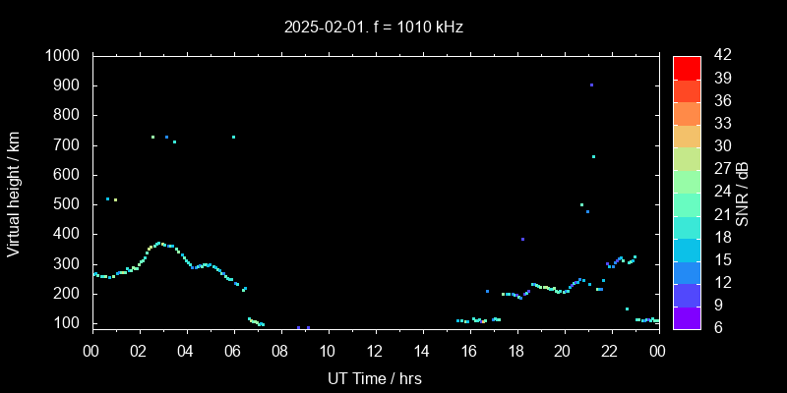Click the lone blue point near 18 hrs, 380 km
This screenshot has width=787, height=393.
point(522,239)
